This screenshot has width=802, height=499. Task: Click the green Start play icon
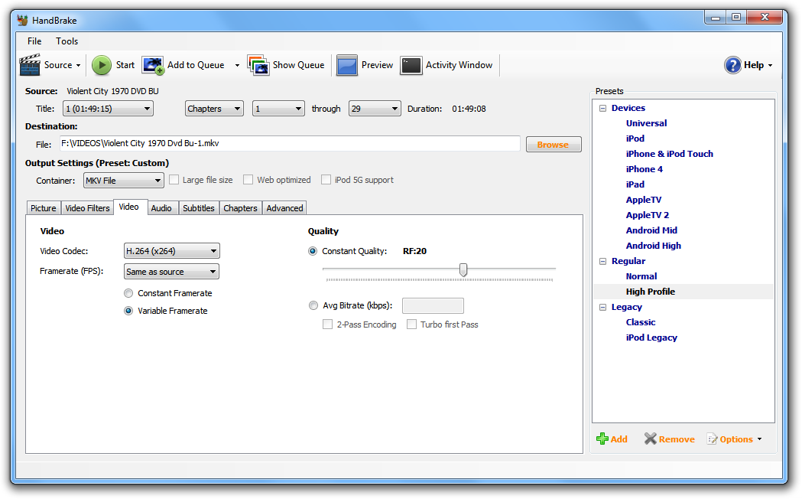(101, 65)
